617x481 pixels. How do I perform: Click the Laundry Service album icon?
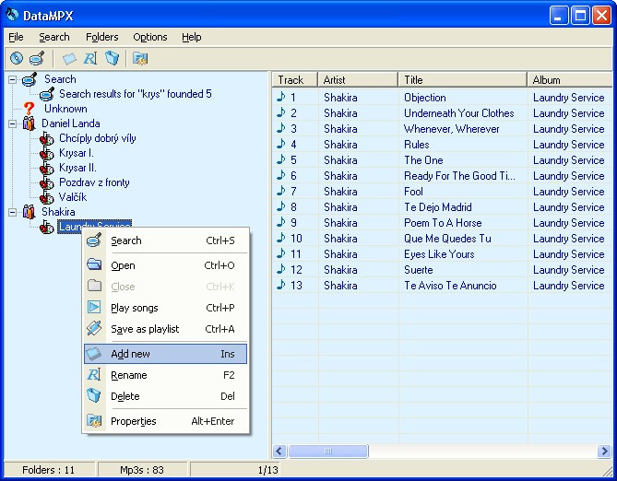(46, 227)
